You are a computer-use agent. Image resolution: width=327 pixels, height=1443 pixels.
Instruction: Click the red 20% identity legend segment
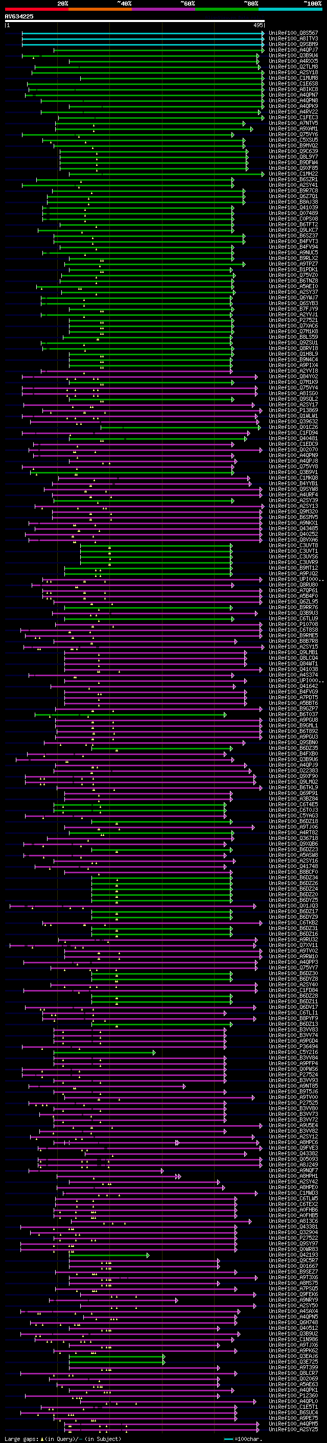[x=36, y=9]
